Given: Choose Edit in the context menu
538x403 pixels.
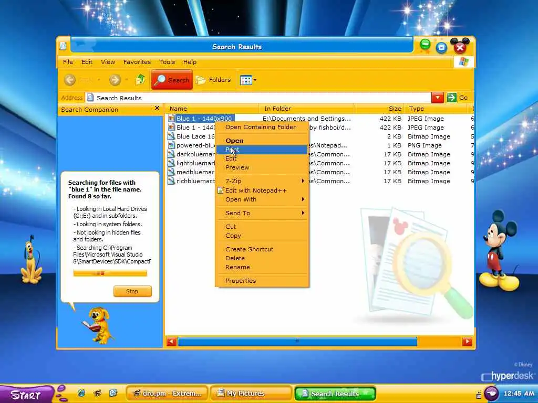Looking at the screenshot, I should 262,158.
